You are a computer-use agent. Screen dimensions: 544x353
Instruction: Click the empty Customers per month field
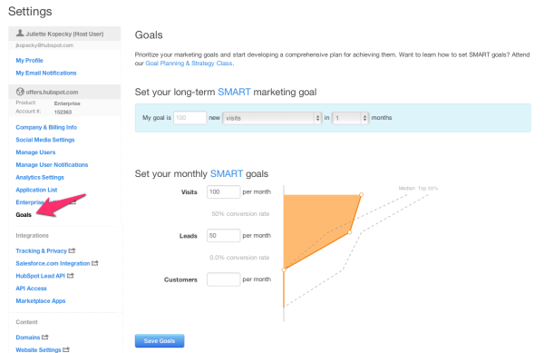(x=223, y=279)
